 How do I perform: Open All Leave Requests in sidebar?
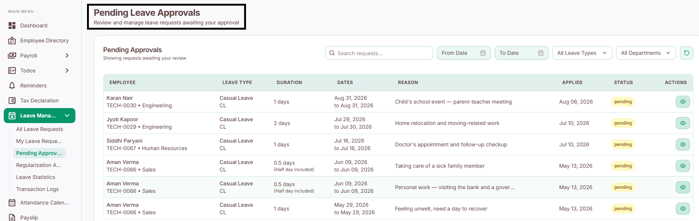[x=39, y=129]
